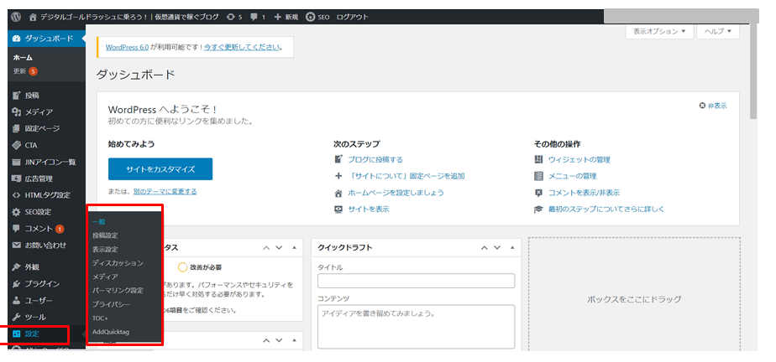The width and height of the screenshot is (776, 362).
Task: Open the WordPress 6.0 link
Action: pyautogui.click(x=127, y=48)
